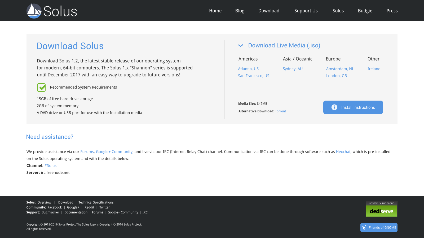Screen dimensions: 424x238
Task: Click the Asia / Oceanic column heading
Action: pos(298,59)
